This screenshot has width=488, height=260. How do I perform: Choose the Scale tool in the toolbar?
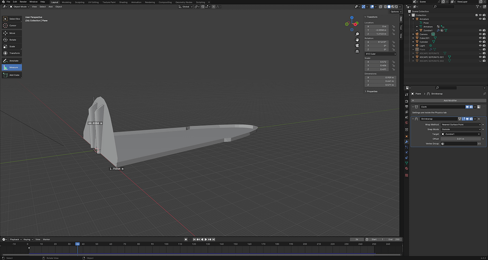pos(12,46)
